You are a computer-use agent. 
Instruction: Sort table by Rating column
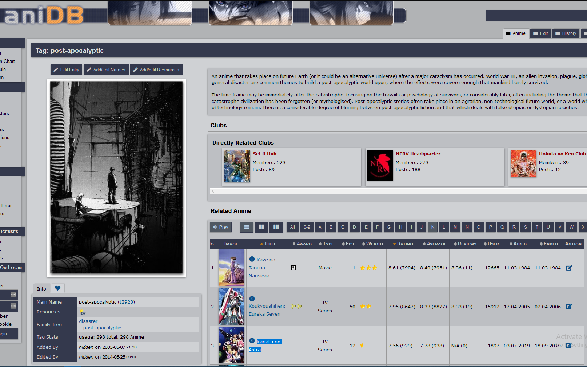click(x=405, y=244)
